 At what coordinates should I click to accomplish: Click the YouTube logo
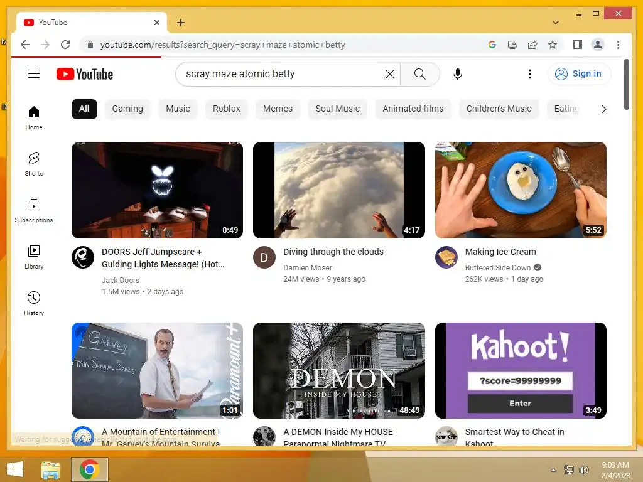[85, 74]
